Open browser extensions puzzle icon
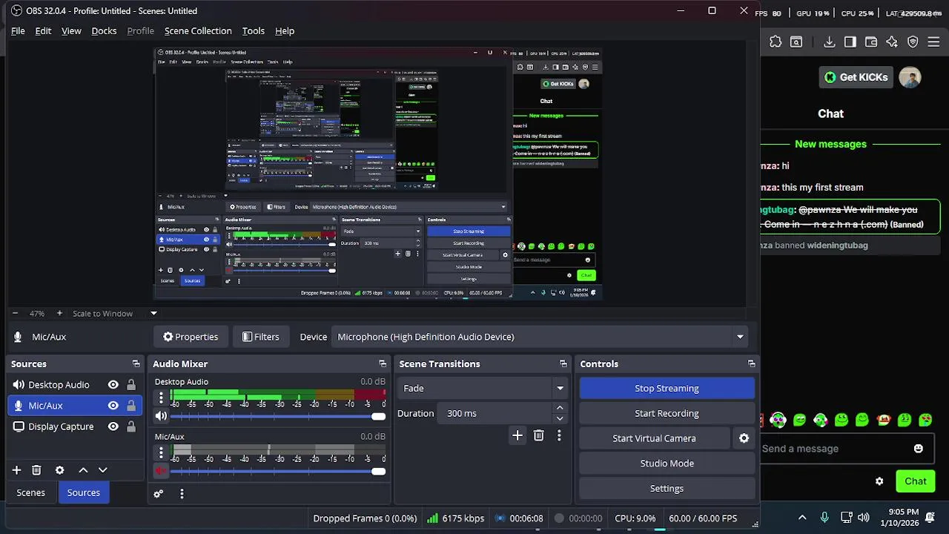The image size is (949, 534). [x=776, y=42]
